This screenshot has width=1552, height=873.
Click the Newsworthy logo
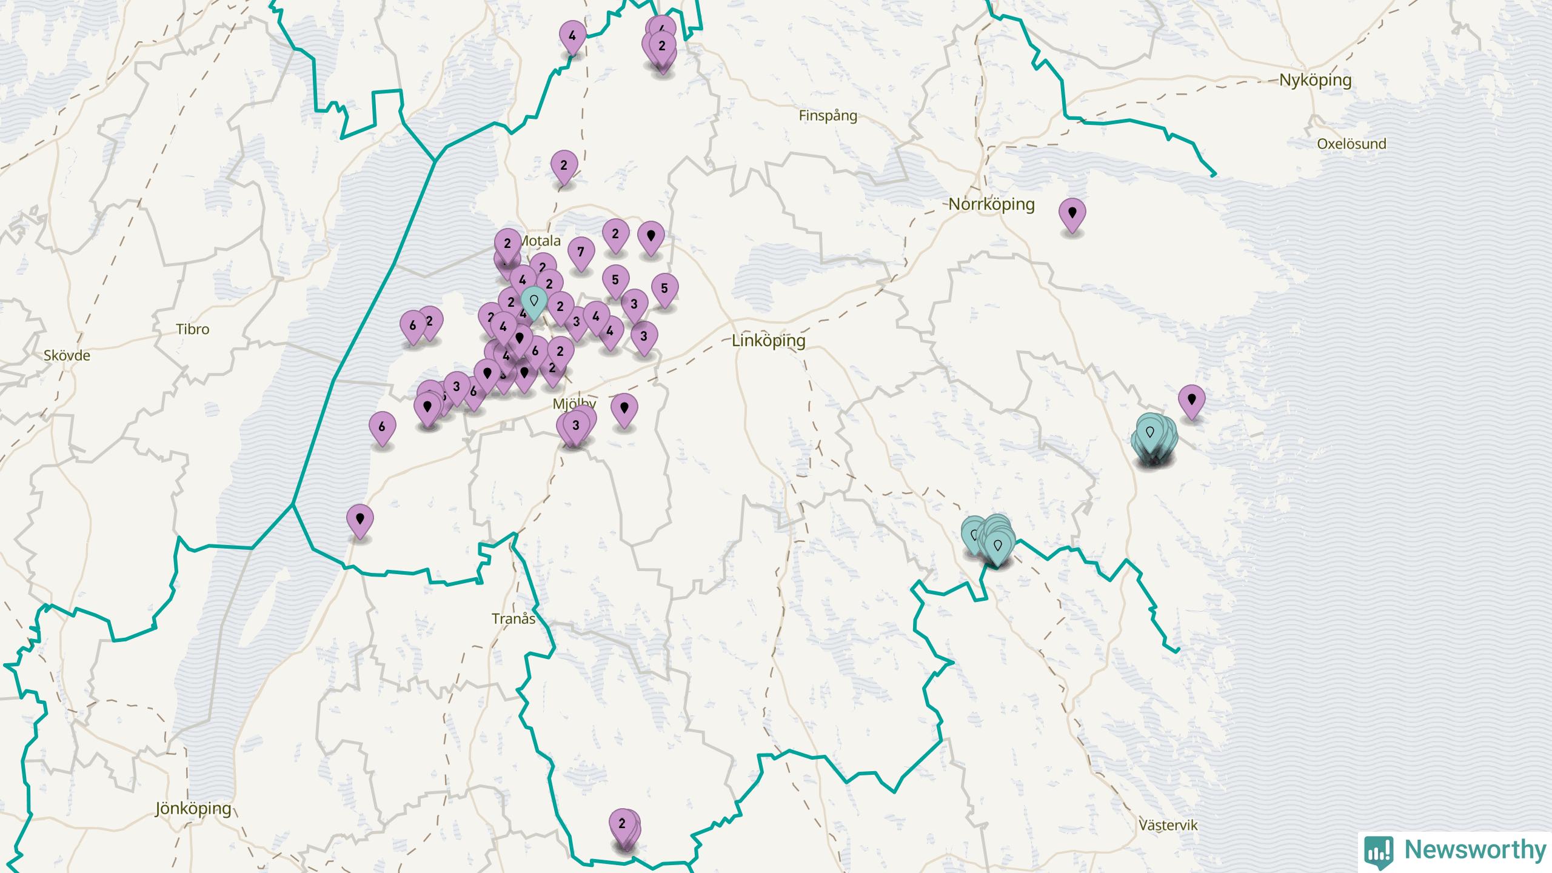coord(1456,851)
